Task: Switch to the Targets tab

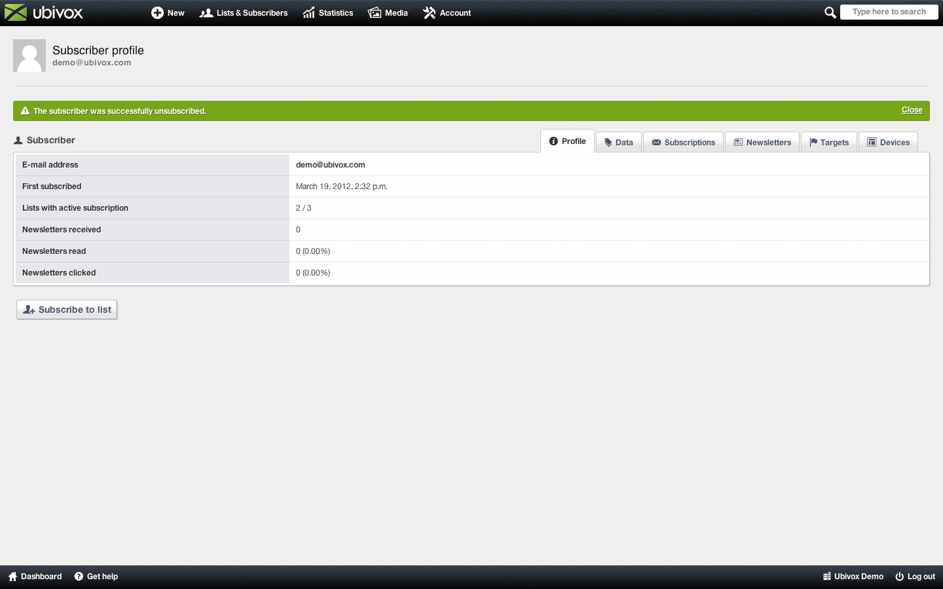Action: pos(829,142)
